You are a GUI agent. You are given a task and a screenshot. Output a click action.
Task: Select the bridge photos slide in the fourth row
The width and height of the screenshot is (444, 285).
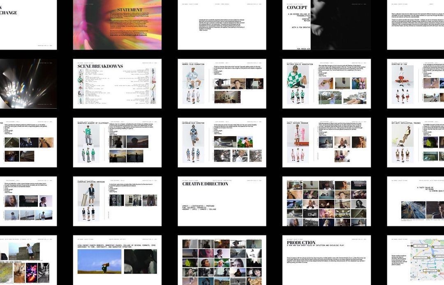pos(28,201)
